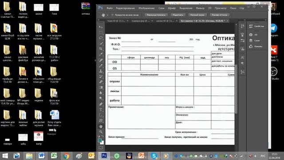Viewport: 284px width, 160px height.
Task: Open the Свойства panel
Action: [x=257, y=26]
